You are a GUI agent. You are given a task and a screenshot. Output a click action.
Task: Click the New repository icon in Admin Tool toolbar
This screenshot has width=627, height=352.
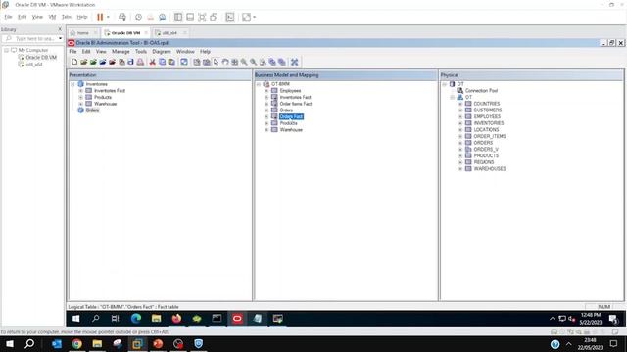coord(74,62)
